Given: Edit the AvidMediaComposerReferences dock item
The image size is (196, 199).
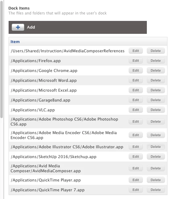Looking at the screenshot, I should pyautogui.click(x=136, y=51).
